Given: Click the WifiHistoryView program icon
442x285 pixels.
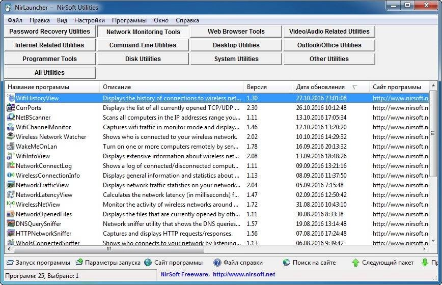Looking at the screenshot, I should [x=11, y=98].
